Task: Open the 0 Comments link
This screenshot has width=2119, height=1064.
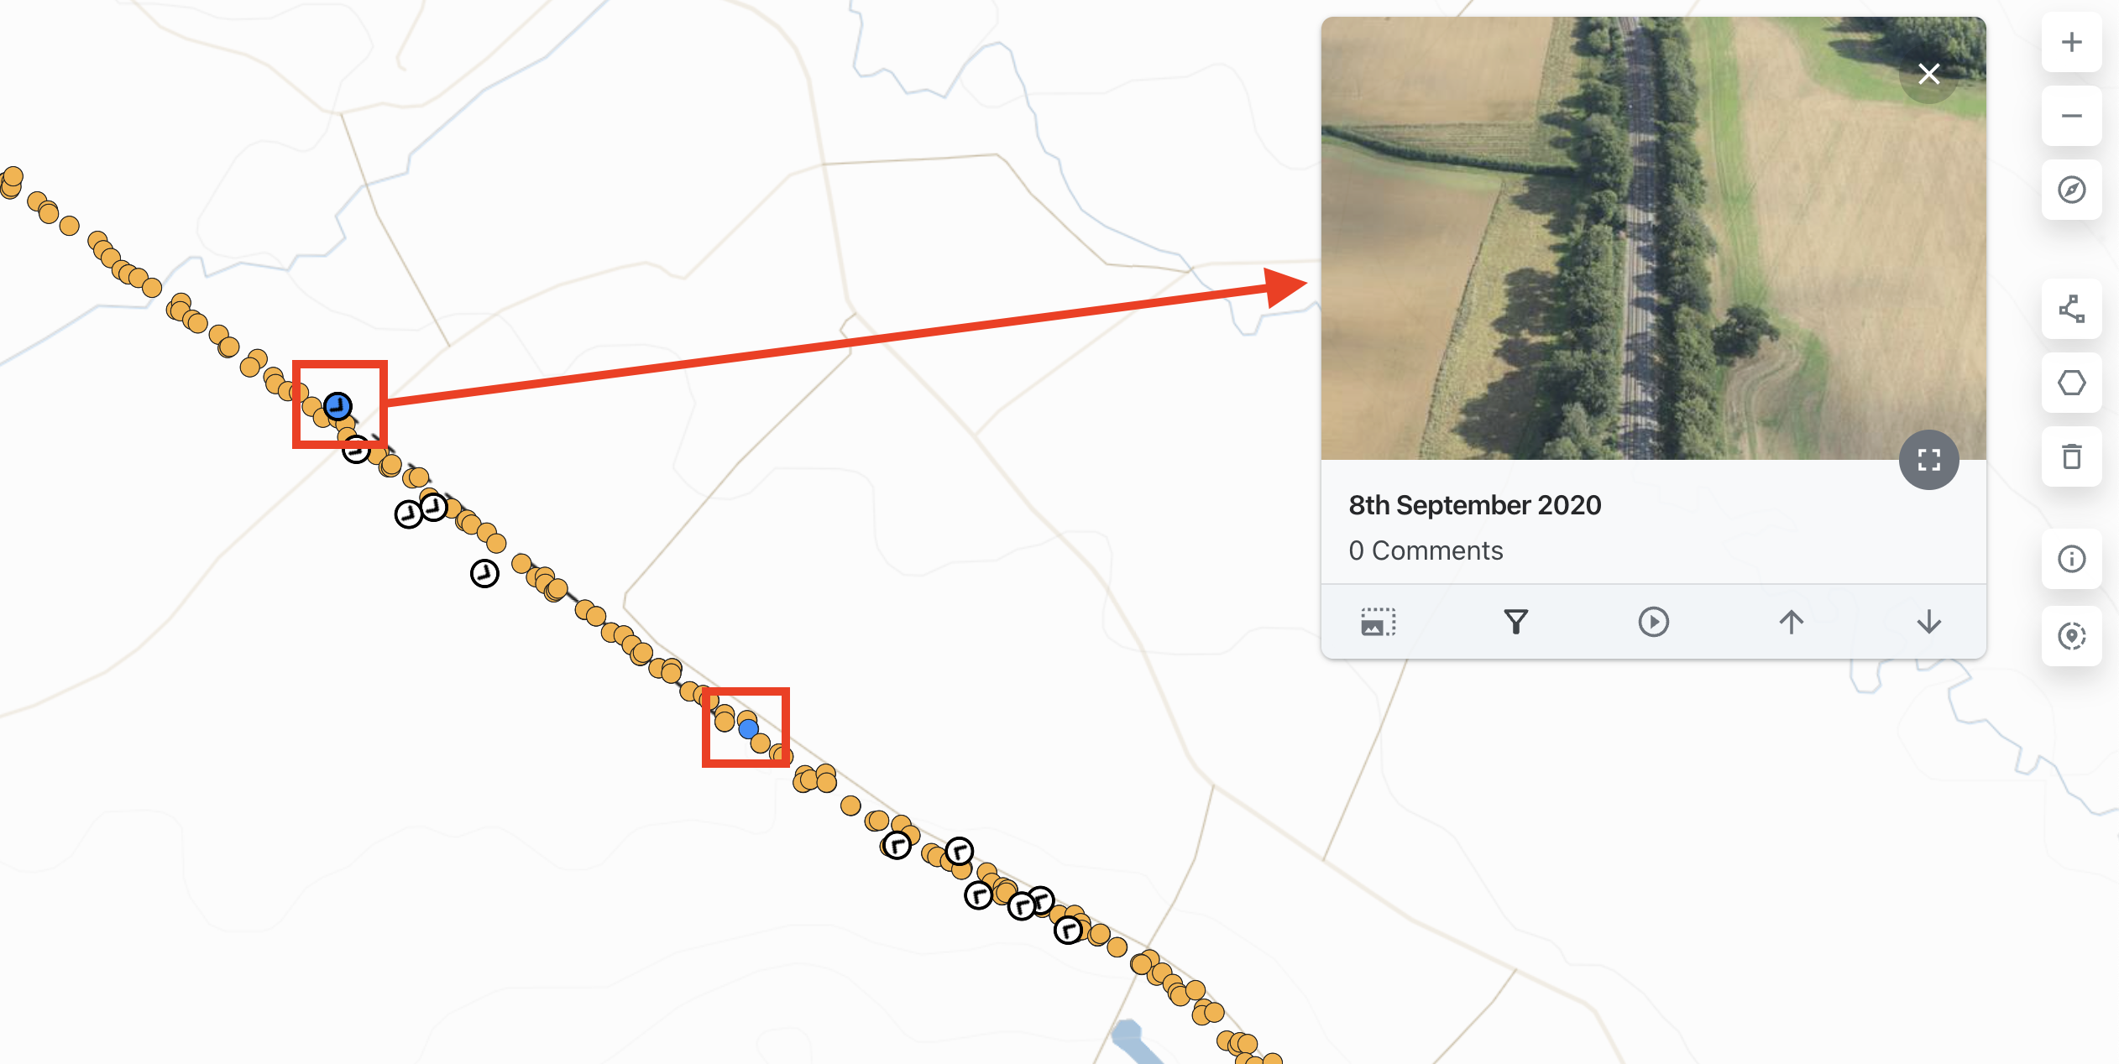Action: click(1426, 550)
